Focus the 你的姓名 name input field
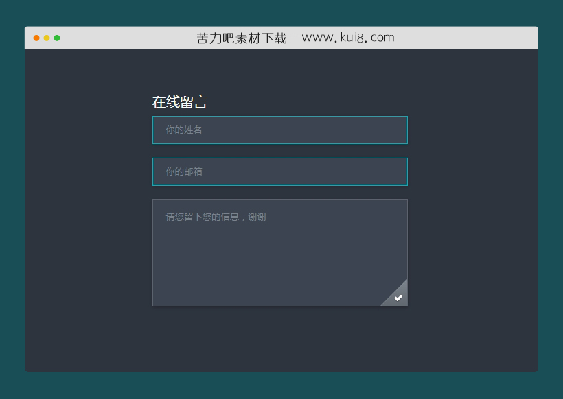563x399 pixels. coord(279,130)
